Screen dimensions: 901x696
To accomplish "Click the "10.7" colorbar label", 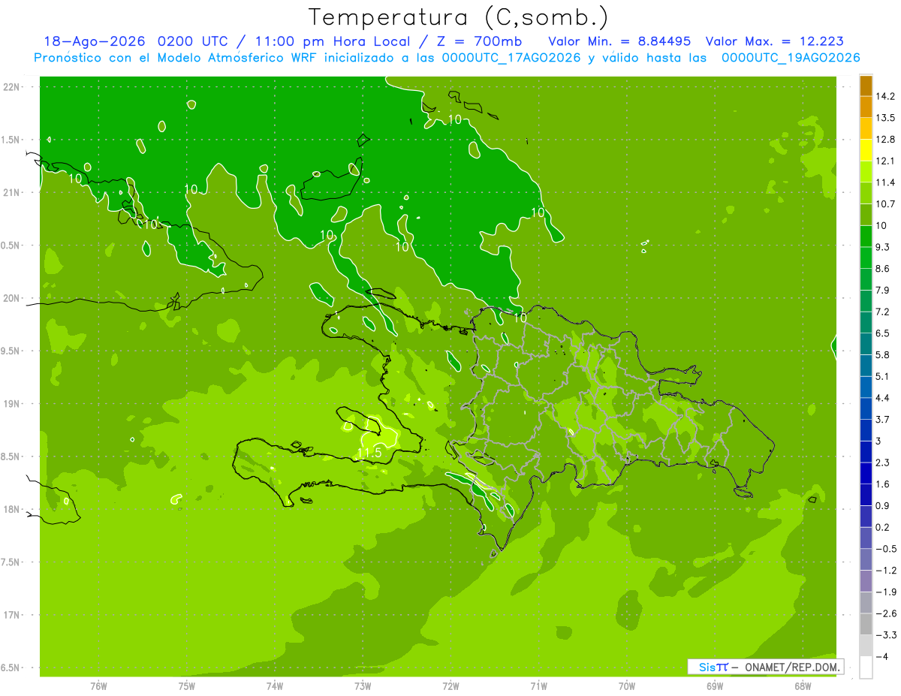I will pos(885,204).
